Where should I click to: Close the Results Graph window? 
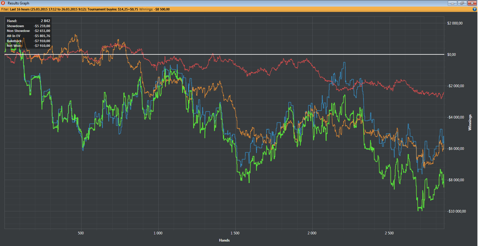(x=472, y=3)
